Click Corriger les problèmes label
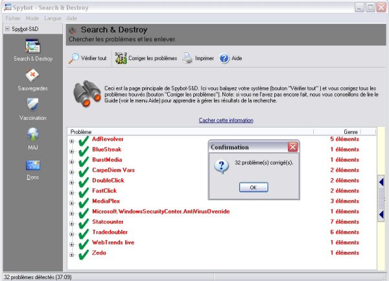 pos(153,58)
